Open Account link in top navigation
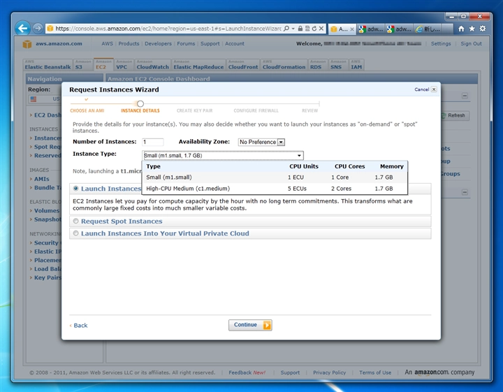The width and height of the screenshot is (503, 392). point(235,43)
